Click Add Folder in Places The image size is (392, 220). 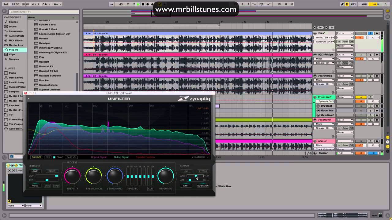tap(16, 129)
